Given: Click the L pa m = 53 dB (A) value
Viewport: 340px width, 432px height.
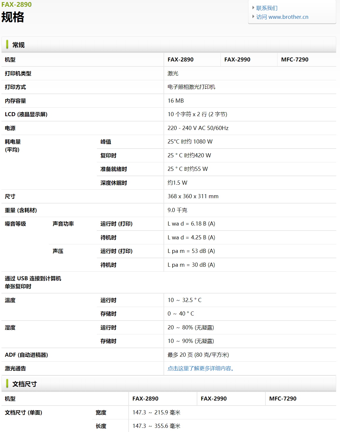Looking at the screenshot, I should [x=191, y=251].
